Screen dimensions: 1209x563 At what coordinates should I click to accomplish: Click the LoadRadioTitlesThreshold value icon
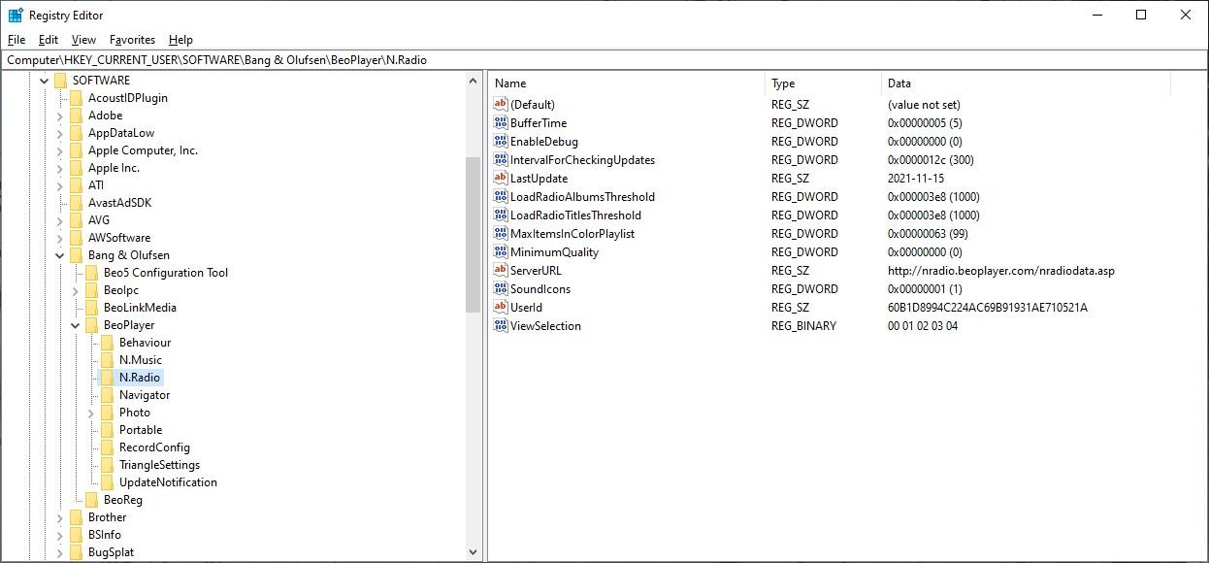click(501, 215)
